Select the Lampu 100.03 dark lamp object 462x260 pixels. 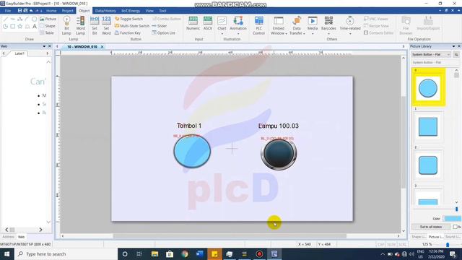click(279, 154)
